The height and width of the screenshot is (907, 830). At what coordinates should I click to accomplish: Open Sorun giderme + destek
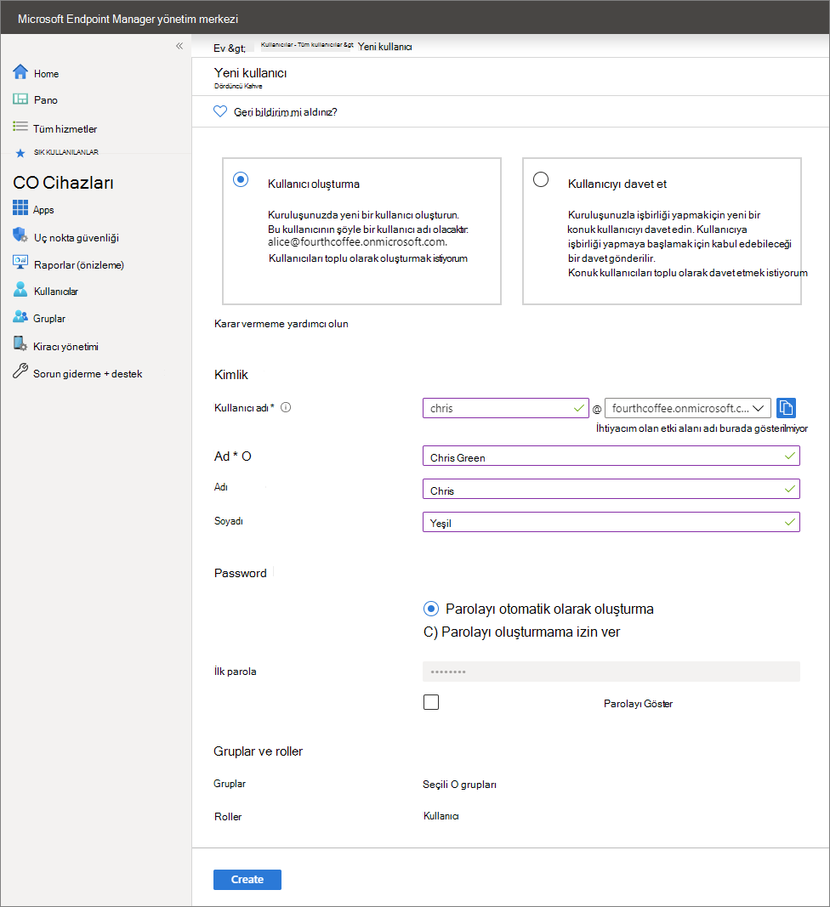(x=88, y=374)
